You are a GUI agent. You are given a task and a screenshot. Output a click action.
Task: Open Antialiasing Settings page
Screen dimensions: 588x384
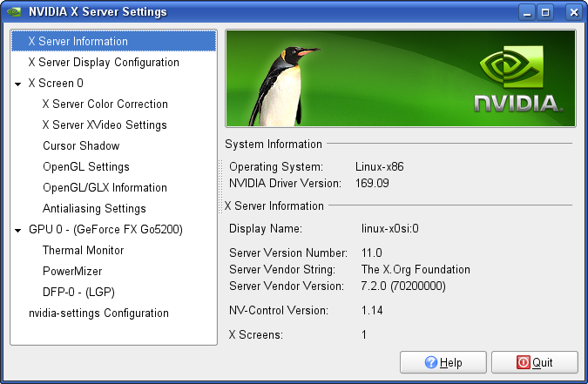(94, 208)
